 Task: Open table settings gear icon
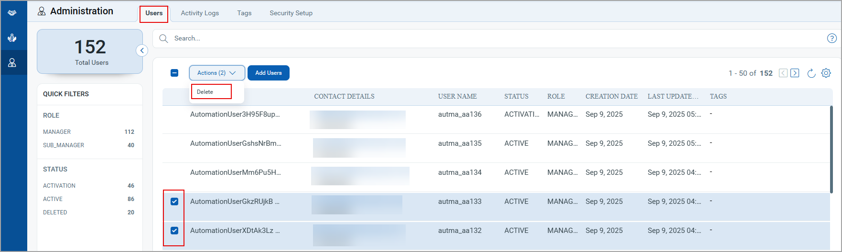click(826, 73)
